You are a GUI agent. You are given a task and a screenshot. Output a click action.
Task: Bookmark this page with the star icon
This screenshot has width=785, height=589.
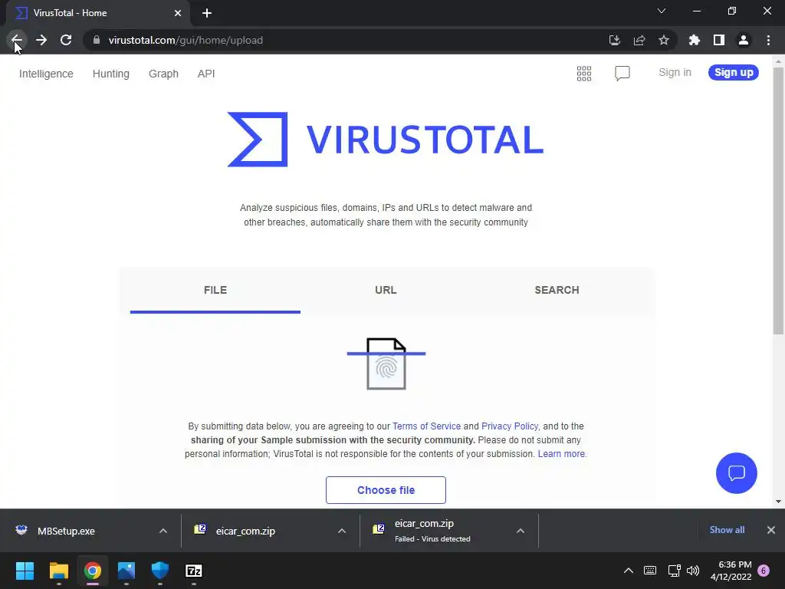coord(664,40)
